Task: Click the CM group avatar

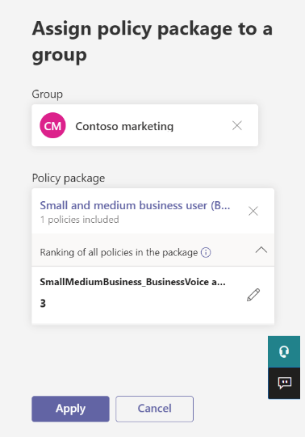Action: [x=52, y=125]
